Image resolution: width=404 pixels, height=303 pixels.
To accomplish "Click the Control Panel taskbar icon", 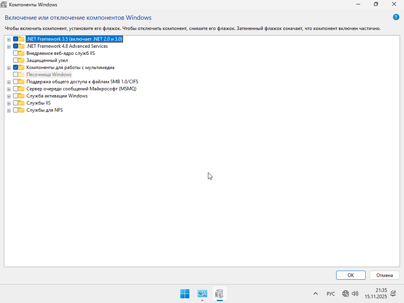I will click(x=202, y=294).
